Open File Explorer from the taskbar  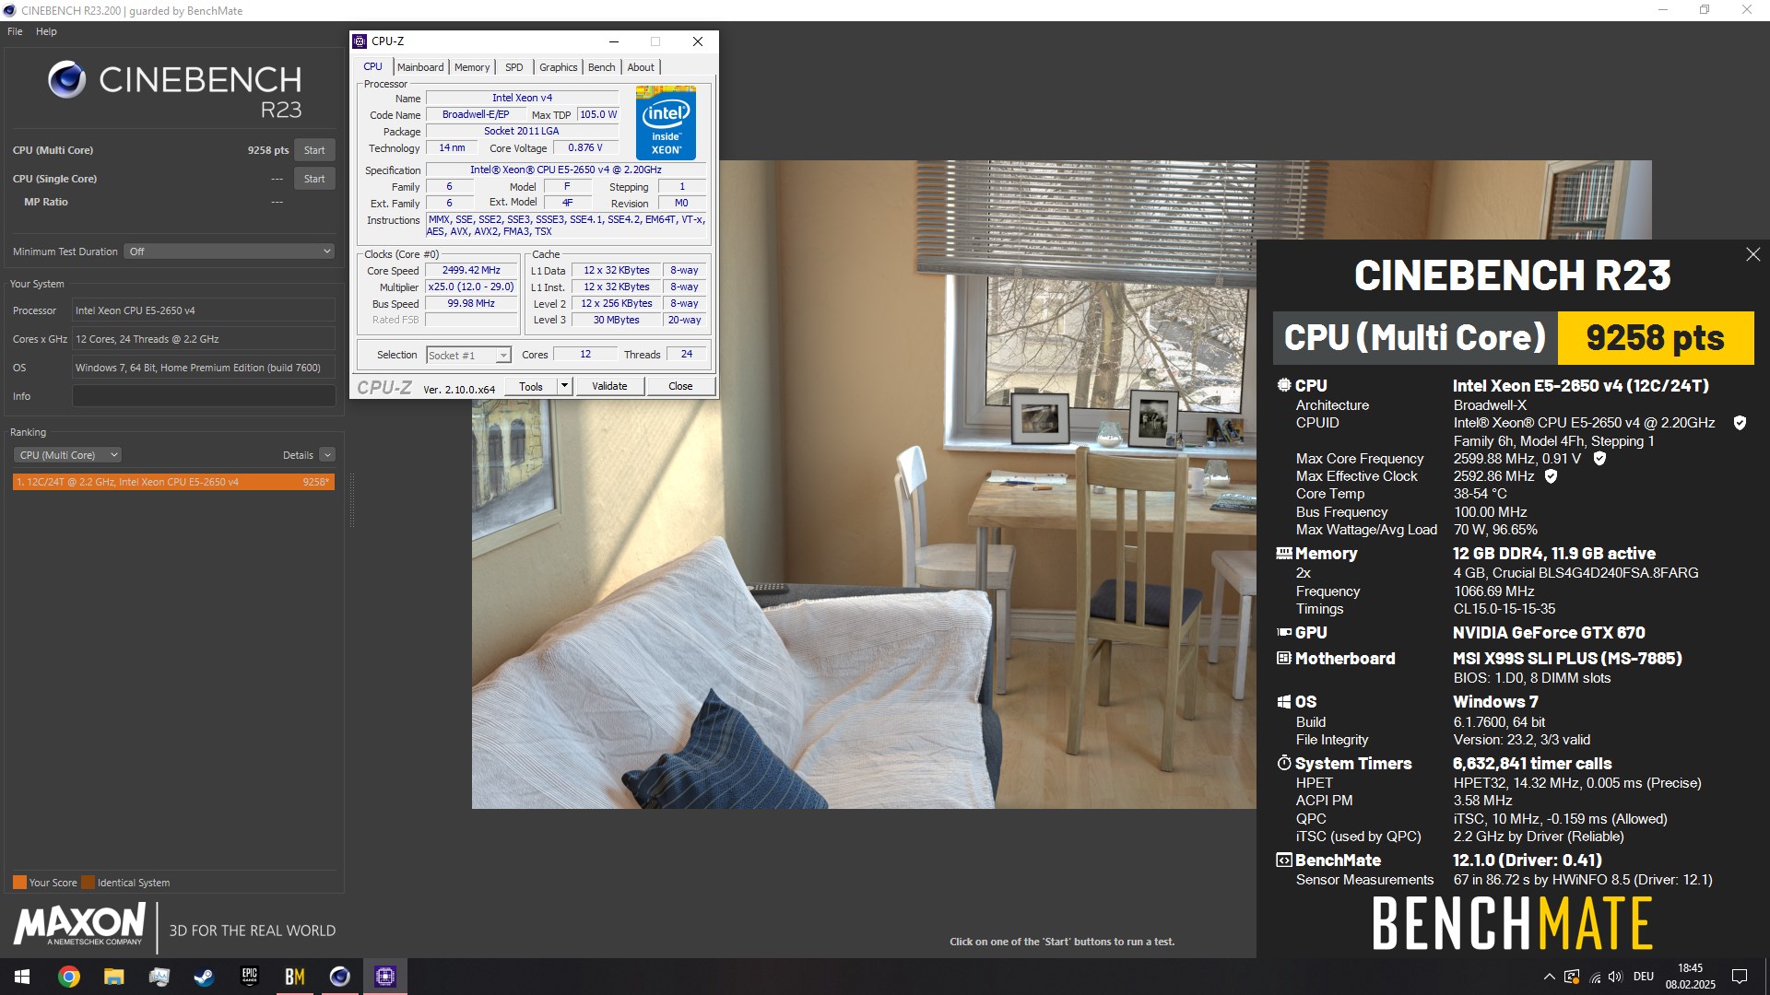pyautogui.click(x=113, y=977)
